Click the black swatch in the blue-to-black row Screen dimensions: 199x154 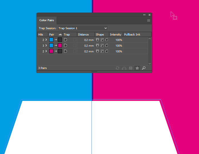pos(60,40)
